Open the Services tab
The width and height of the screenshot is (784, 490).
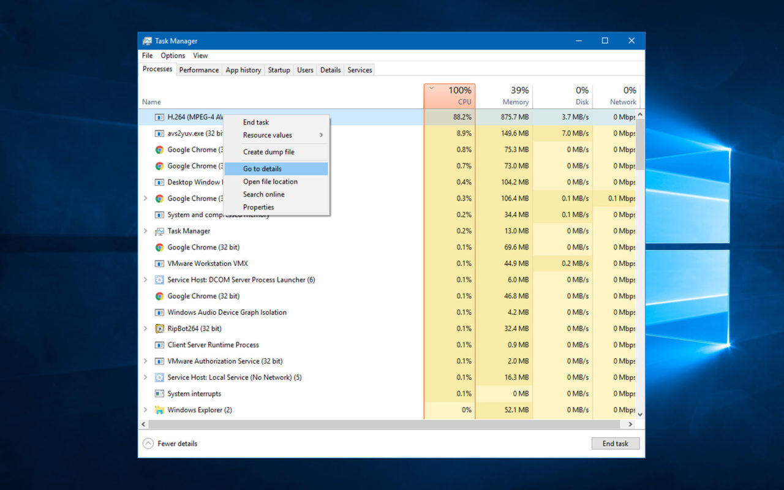[360, 70]
